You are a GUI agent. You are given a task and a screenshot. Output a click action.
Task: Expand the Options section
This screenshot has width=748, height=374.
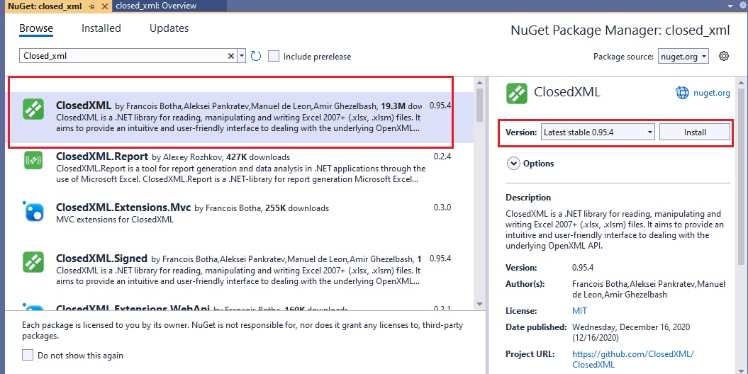(x=513, y=164)
